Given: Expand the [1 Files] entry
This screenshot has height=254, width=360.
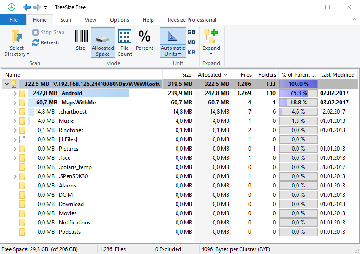Looking at the screenshot, I should (15, 139).
